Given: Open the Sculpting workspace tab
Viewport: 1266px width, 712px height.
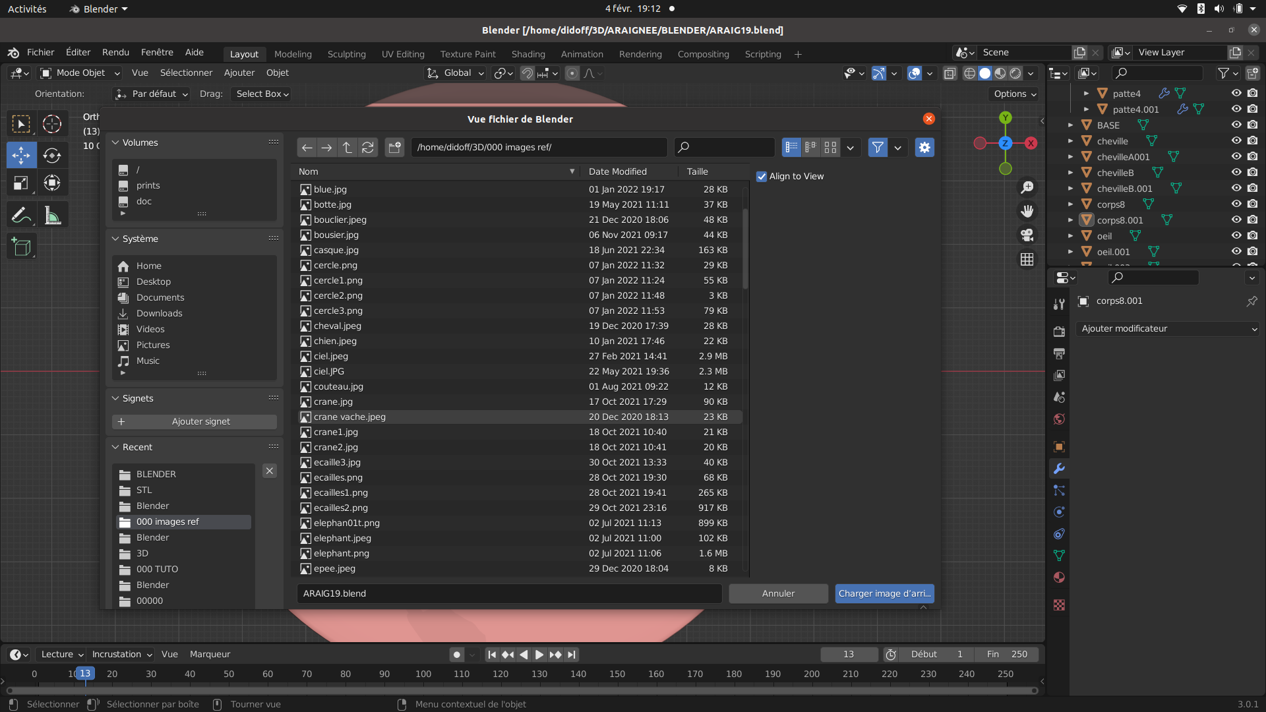Looking at the screenshot, I should click(x=346, y=54).
